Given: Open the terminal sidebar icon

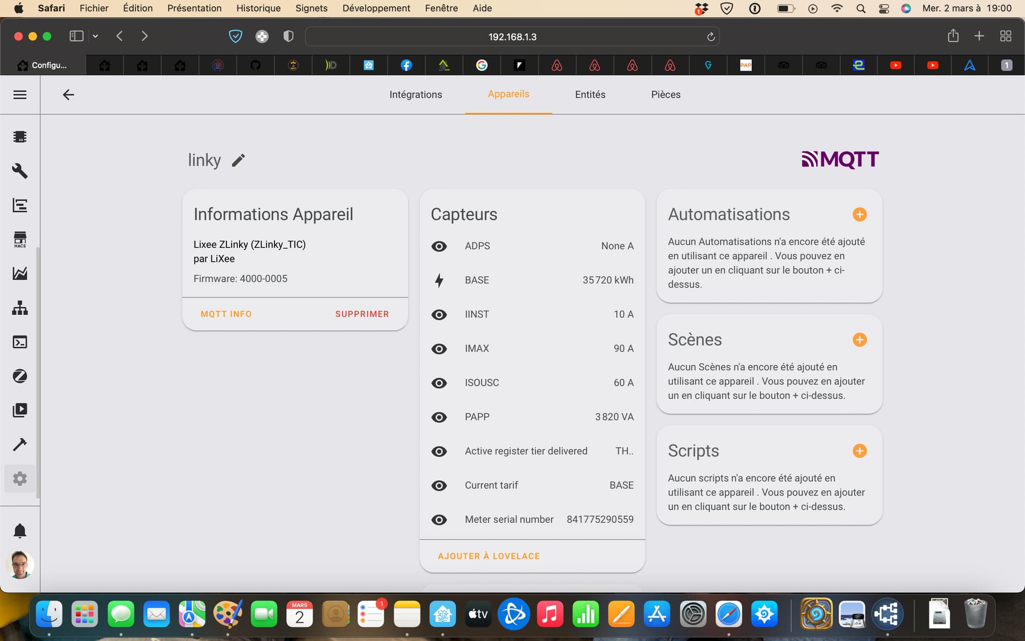Looking at the screenshot, I should (20, 342).
